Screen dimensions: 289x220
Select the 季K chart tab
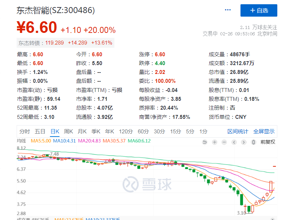click(96, 132)
